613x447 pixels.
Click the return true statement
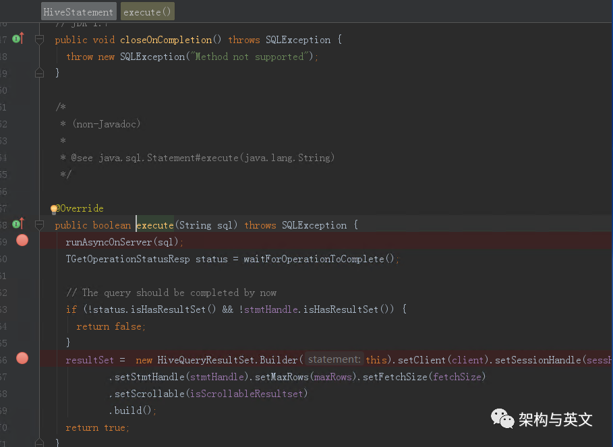(96, 427)
